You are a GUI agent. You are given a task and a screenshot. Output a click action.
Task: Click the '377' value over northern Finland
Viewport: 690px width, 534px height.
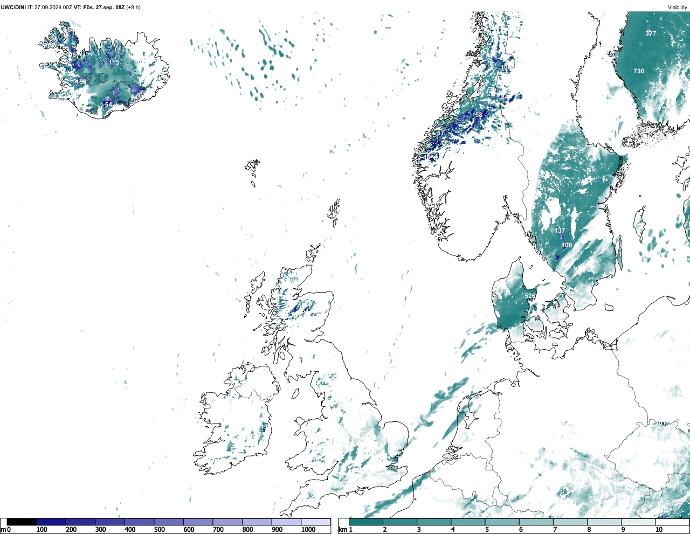651,33
